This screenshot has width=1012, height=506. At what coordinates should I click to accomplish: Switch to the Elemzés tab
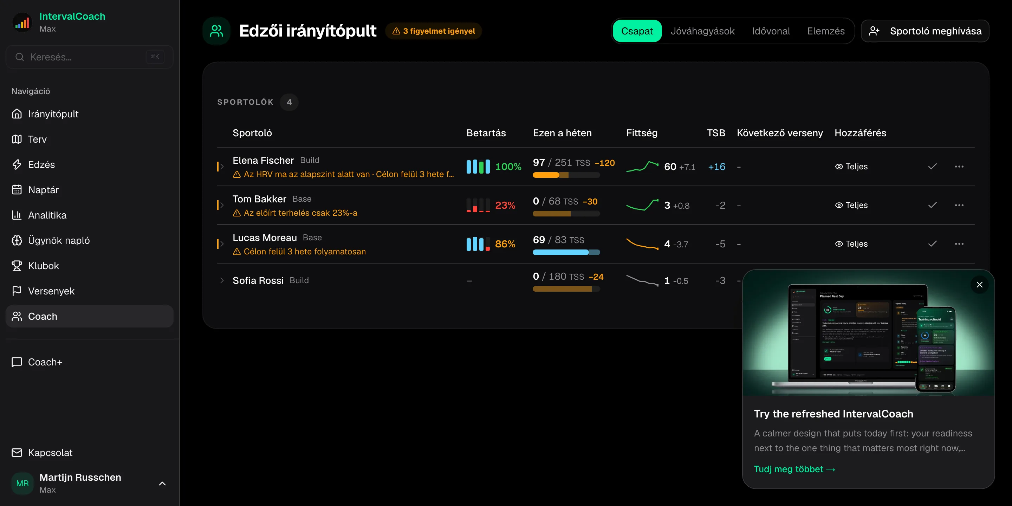pyautogui.click(x=826, y=31)
